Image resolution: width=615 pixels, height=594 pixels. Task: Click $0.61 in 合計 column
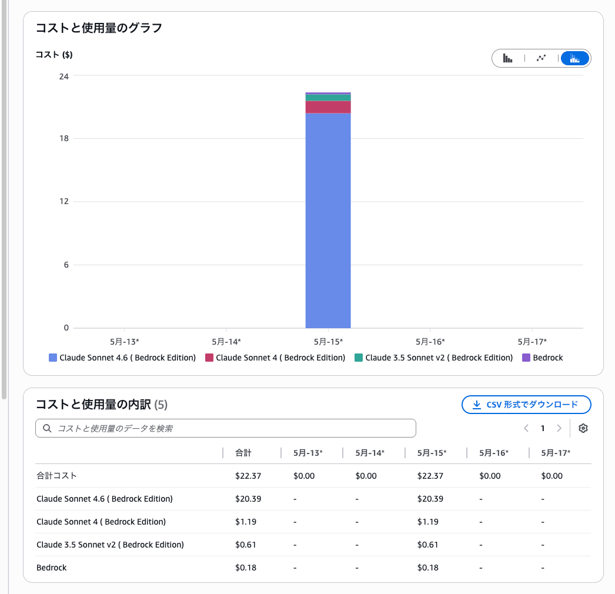tap(246, 545)
